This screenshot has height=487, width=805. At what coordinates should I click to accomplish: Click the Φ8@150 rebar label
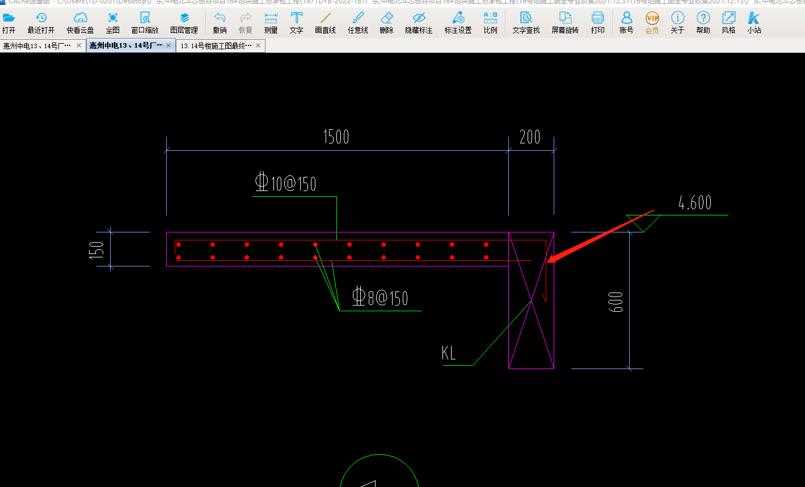(x=380, y=297)
